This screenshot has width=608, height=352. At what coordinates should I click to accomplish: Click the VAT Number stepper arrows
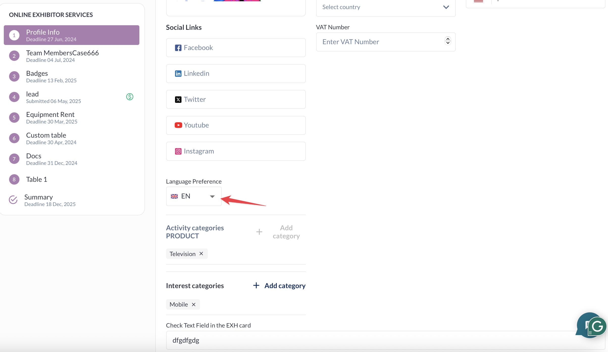coord(448,41)
